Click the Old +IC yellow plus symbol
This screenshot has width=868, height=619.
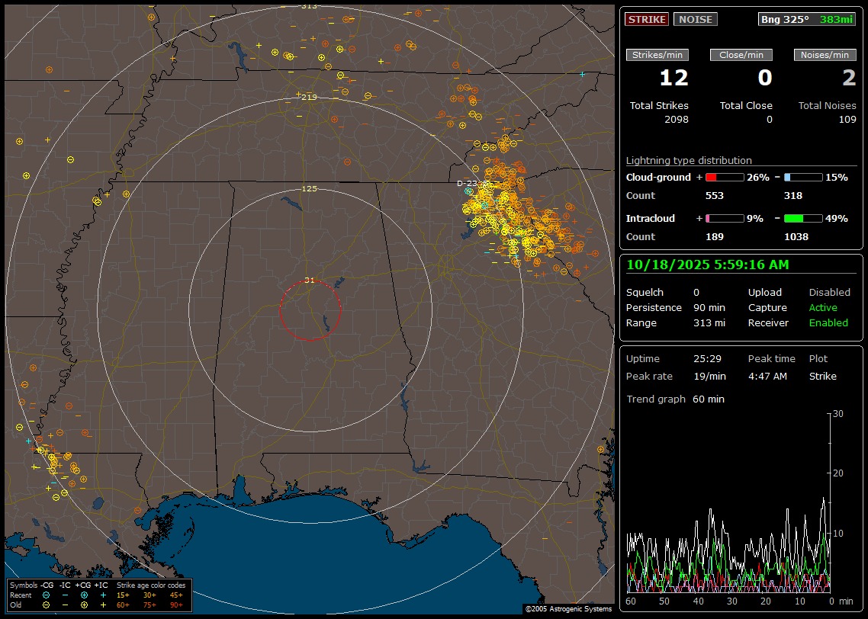click(103, 605)
